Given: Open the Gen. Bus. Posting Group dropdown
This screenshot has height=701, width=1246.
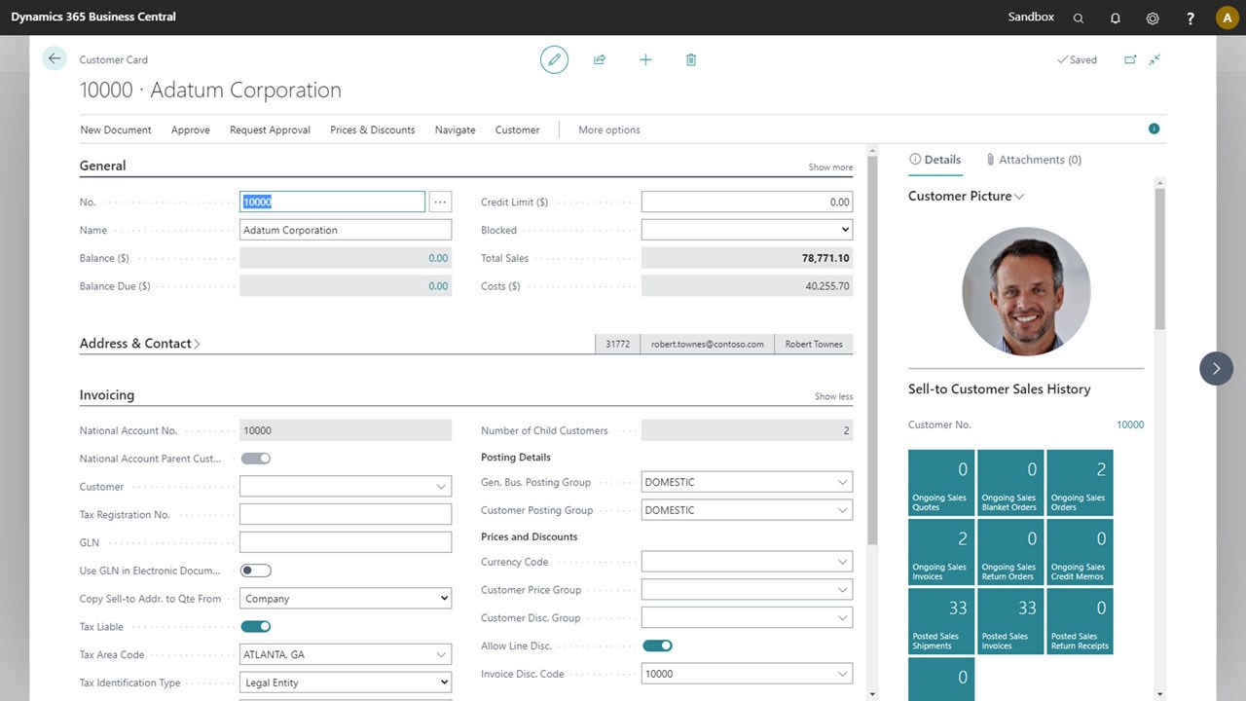Looking at the screenshot, I should tap(747, 482).
